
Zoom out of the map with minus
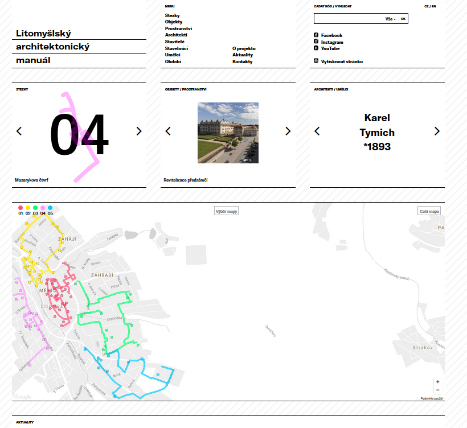click(x=437, y=390)
